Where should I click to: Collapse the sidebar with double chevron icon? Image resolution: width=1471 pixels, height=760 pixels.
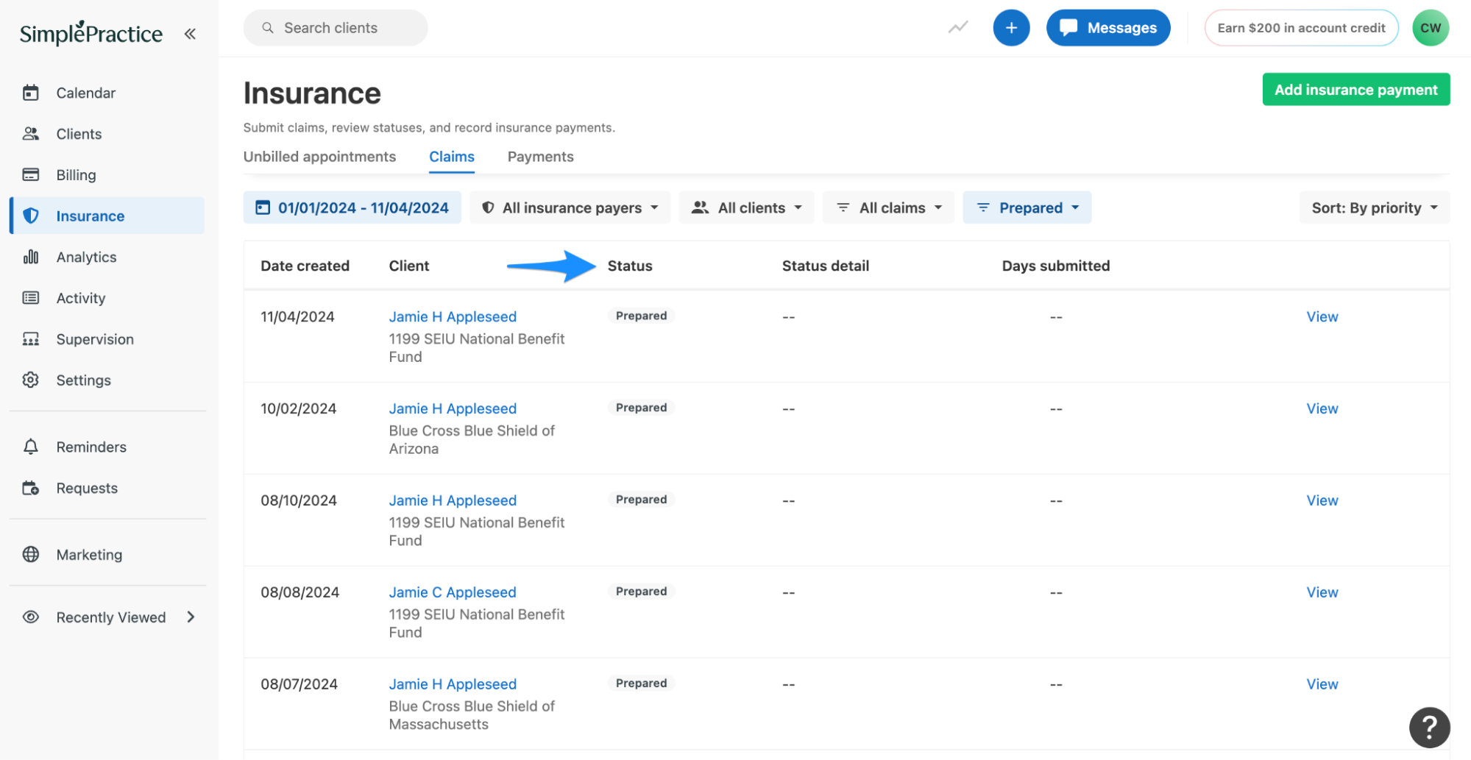(190, 34)
